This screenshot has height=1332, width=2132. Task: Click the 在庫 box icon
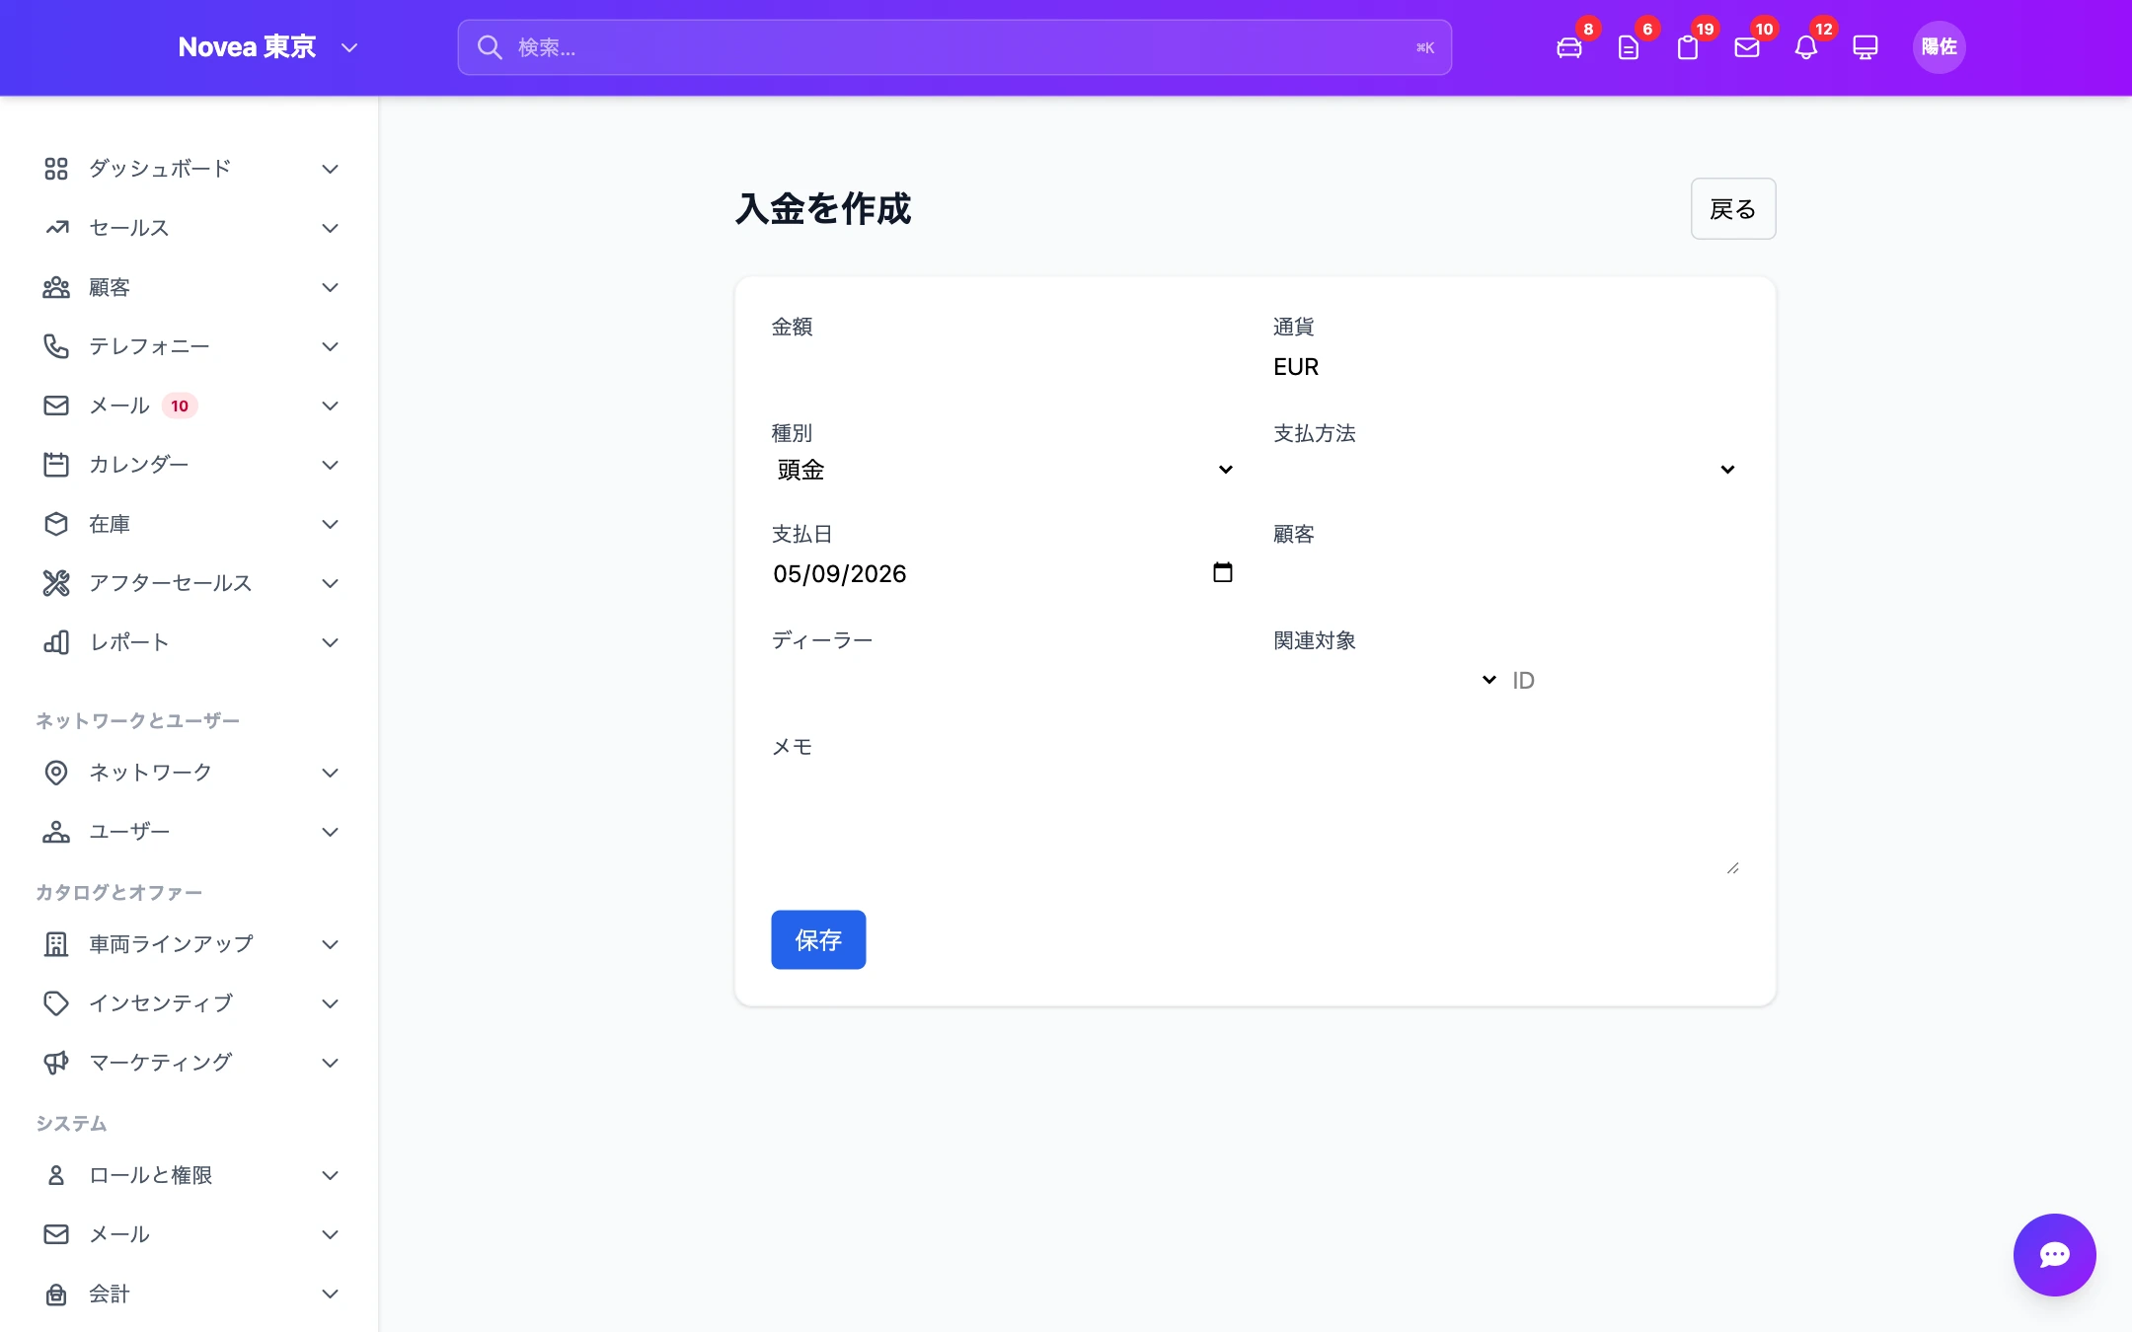click(x=56, y=524)
